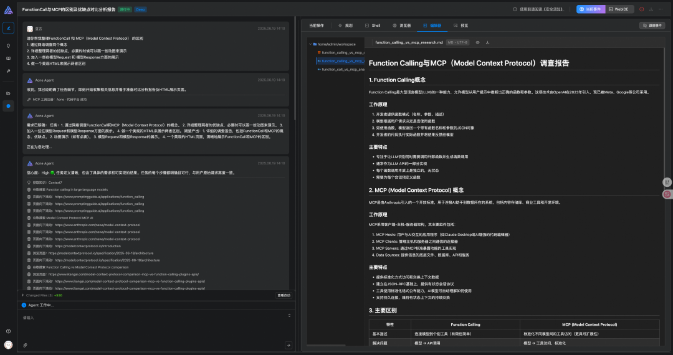Open the 规划 tab

[x=345, y=26]
